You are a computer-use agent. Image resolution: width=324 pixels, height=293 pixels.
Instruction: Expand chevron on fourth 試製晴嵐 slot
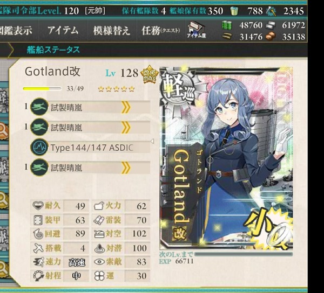126,168
